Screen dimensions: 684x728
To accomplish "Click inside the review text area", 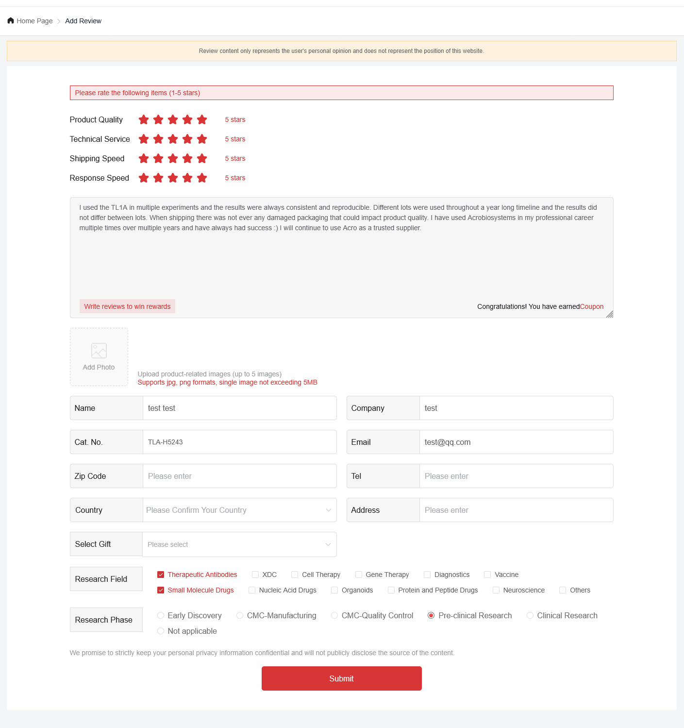I will [x=342, y=257].
